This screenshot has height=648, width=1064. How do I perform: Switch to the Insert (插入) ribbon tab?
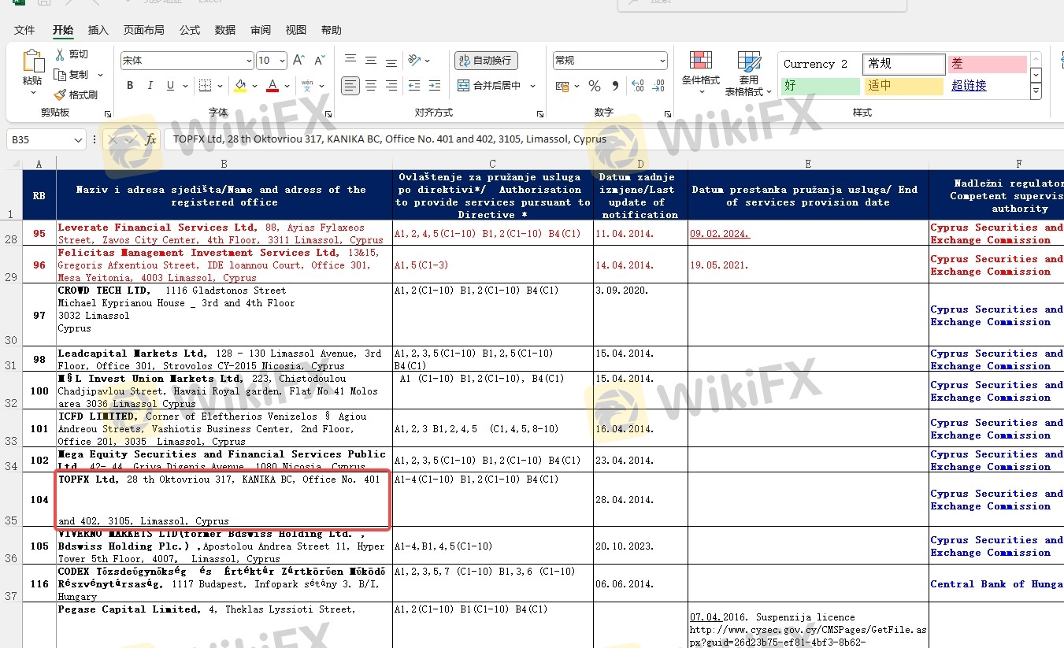[98, 30]
